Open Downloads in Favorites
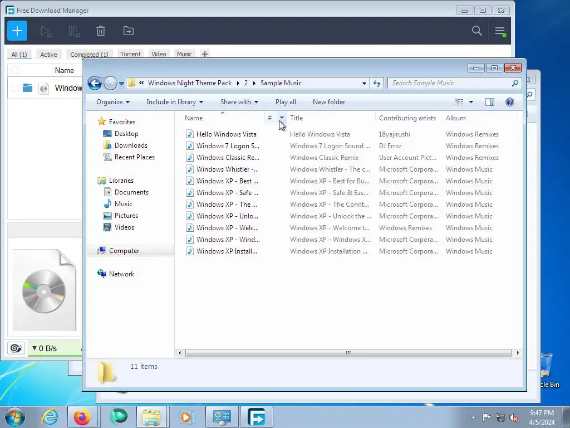This screenshot has width=570, height=428. coord(131,145)
